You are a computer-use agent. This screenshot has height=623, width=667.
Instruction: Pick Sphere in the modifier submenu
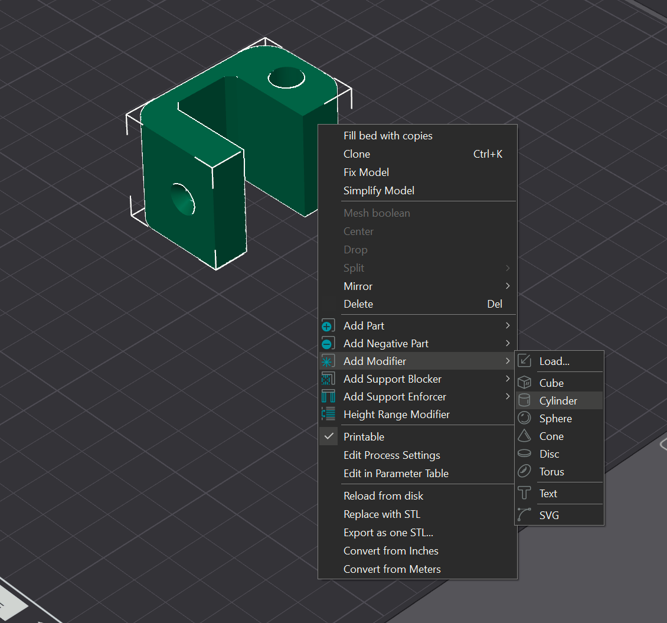(x=560, y=418)
